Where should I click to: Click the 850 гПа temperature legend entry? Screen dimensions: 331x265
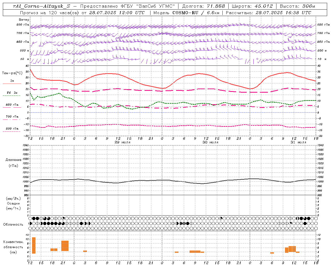tap(12, 105)
